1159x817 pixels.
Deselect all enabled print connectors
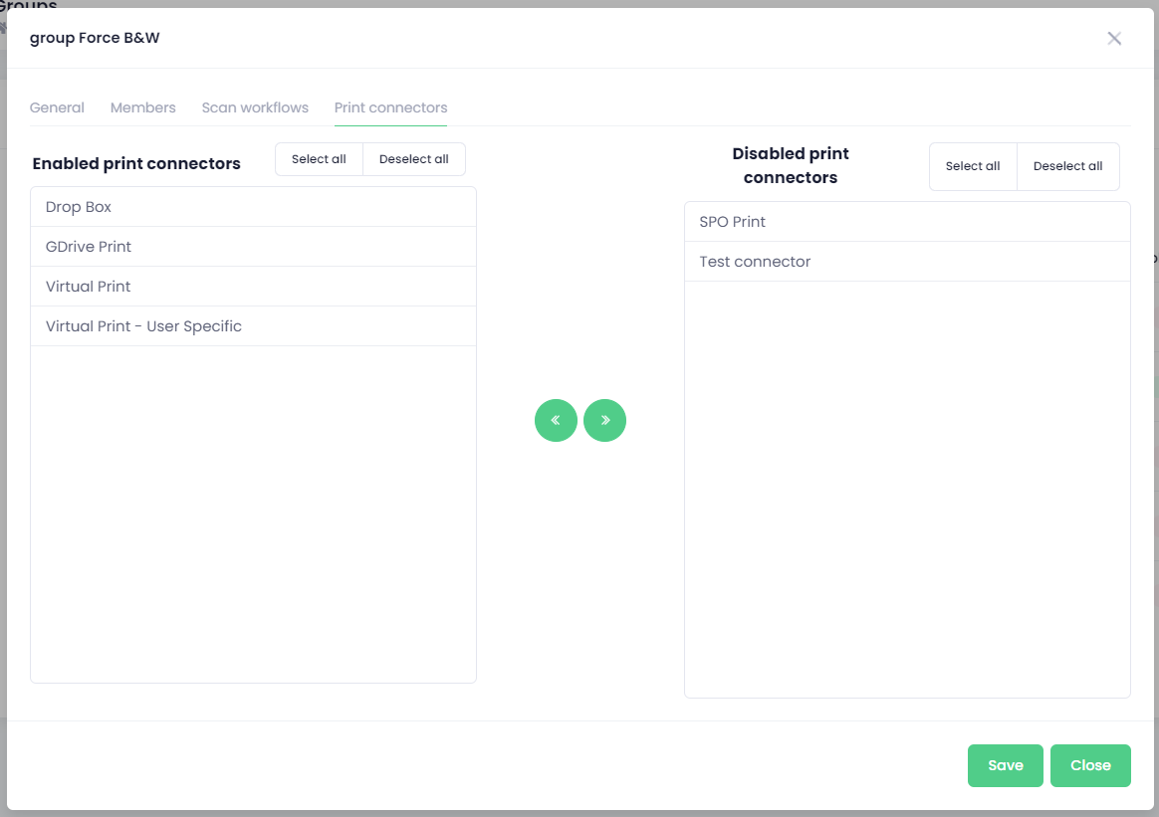point(414,159)
